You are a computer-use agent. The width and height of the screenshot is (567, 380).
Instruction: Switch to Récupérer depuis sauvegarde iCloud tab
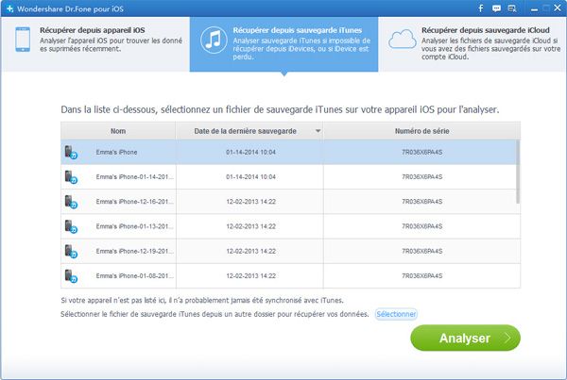click(x=472, y=44)
